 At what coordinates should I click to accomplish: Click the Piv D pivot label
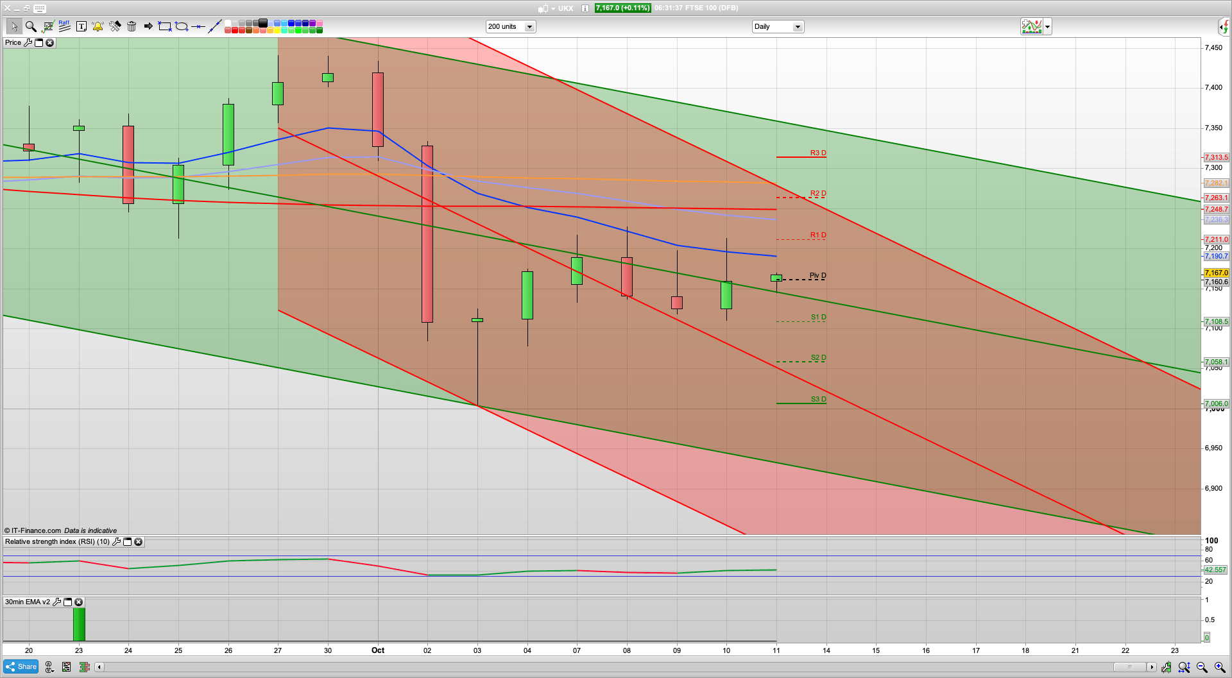[817, 275]
